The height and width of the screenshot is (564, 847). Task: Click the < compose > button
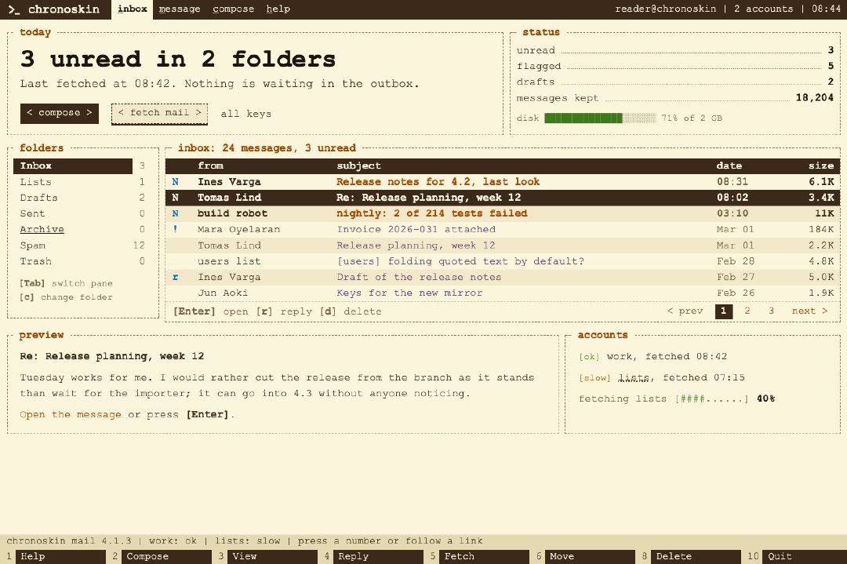60,114
